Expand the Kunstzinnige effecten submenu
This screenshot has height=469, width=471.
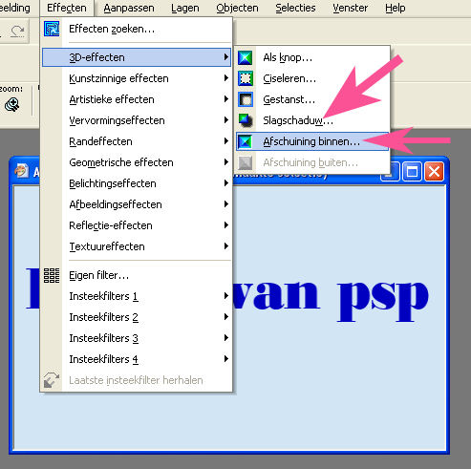click(137, 78)
